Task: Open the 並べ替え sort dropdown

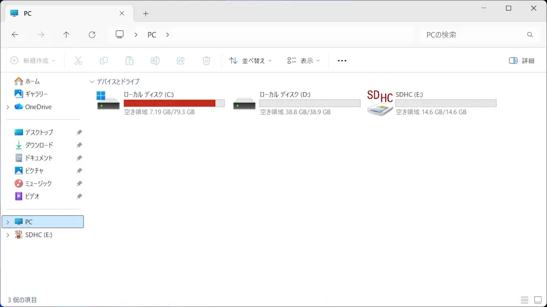Action: click(x=250, y=61)
